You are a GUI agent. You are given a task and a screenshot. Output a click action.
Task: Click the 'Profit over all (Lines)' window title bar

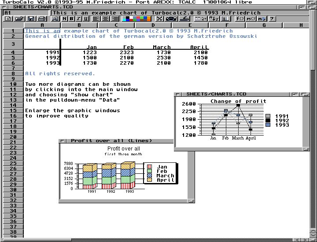[119, 141]
